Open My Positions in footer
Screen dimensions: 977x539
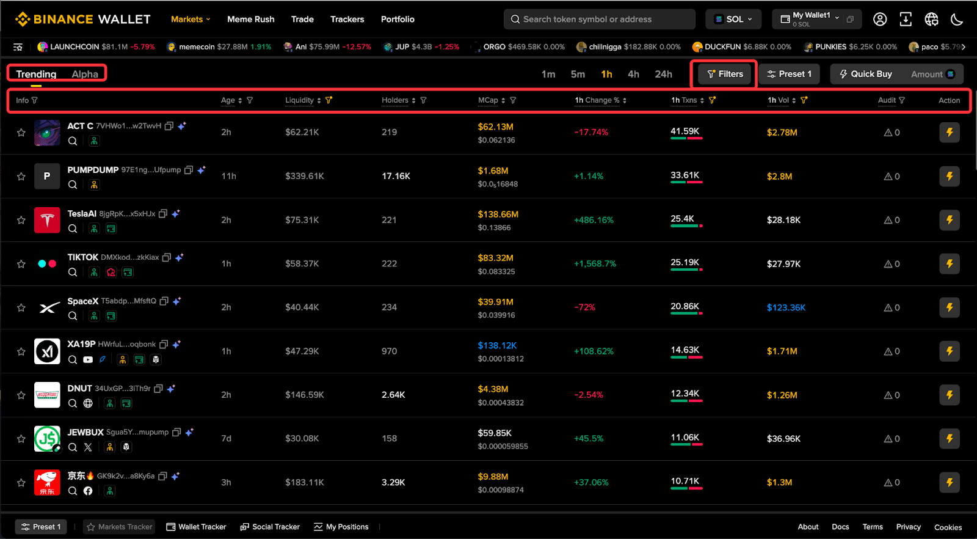coord(341,527)
